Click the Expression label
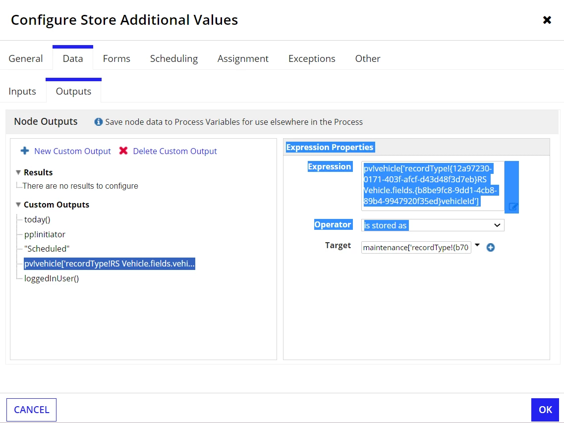This screenshot has height=423, width=564. pos(330,166)
